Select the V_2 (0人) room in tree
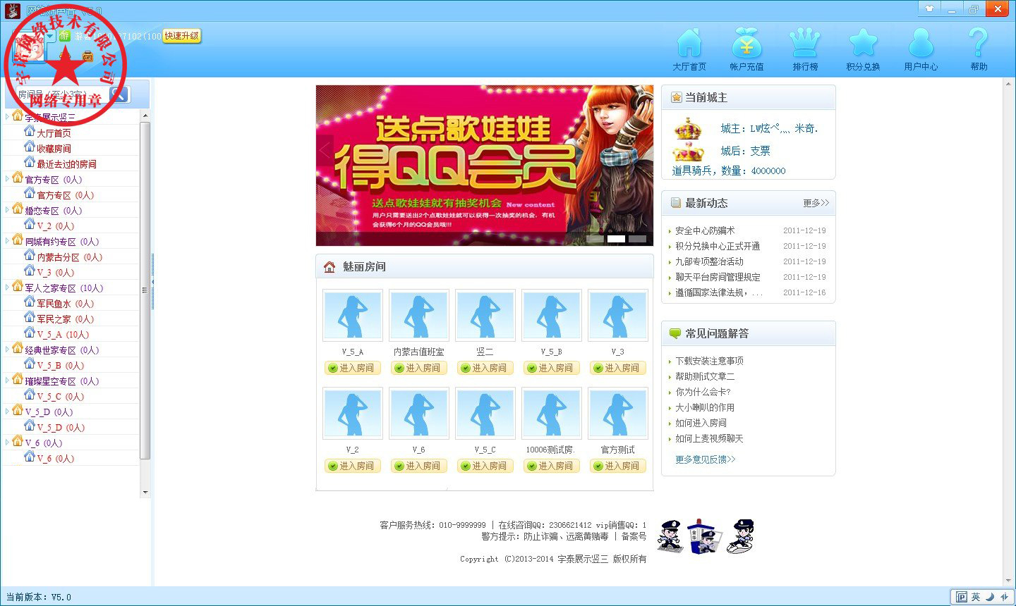The height and width of the screenshot is (606, 1016). 55,226
